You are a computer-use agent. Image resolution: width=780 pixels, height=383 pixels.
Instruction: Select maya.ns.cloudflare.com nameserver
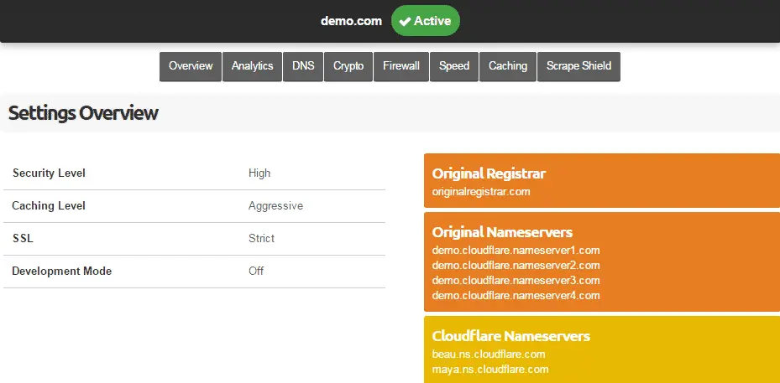490,369
